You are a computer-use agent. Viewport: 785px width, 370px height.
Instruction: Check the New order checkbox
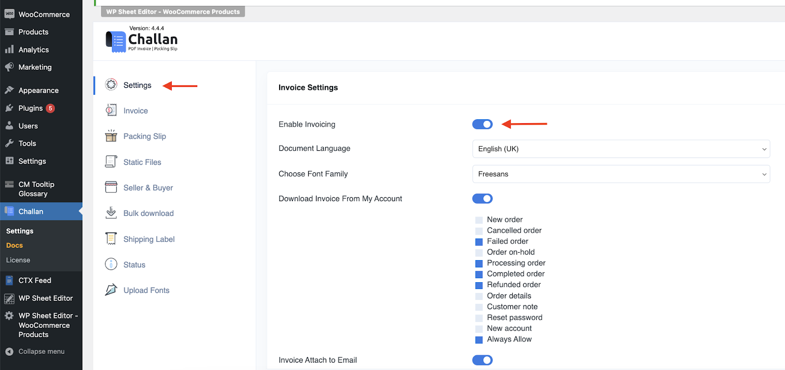[x=479, y=220]
